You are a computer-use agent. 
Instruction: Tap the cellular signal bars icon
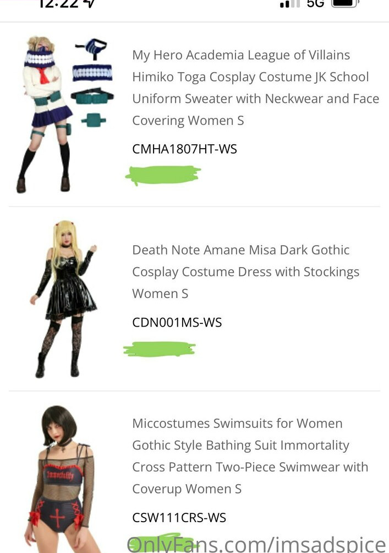pos(289,3)
